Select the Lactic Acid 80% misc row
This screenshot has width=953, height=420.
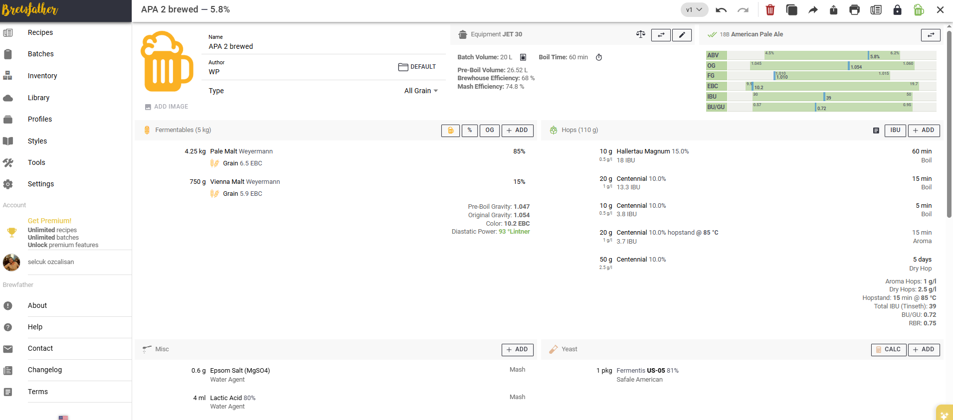tap(336, 402)
